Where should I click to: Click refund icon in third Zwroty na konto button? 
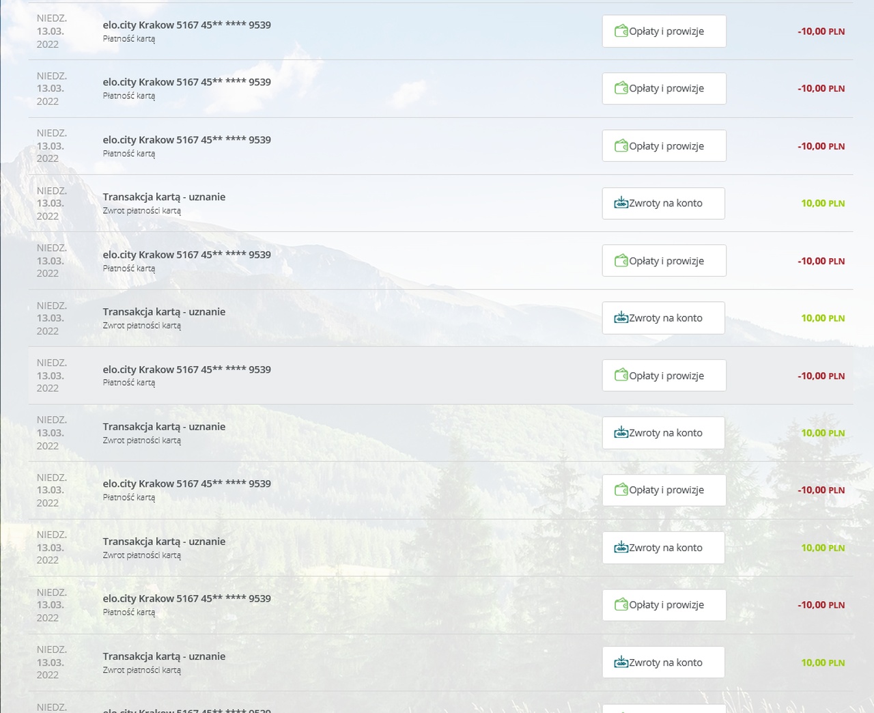tap(621, 432)
